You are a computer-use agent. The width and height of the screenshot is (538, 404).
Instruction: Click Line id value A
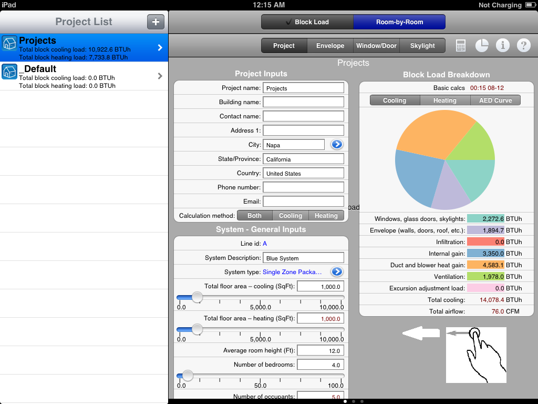pos(265,244)
